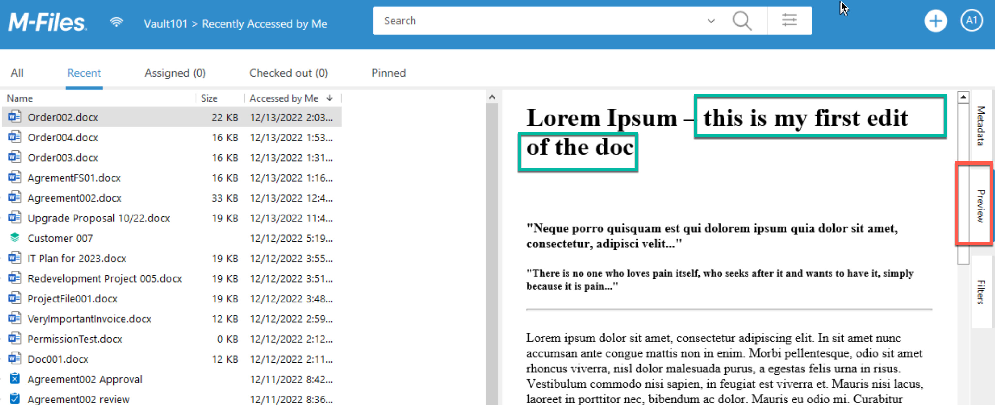Open the Filters side tab
Viewport: 995px width, 405px height.
point(981,292)
